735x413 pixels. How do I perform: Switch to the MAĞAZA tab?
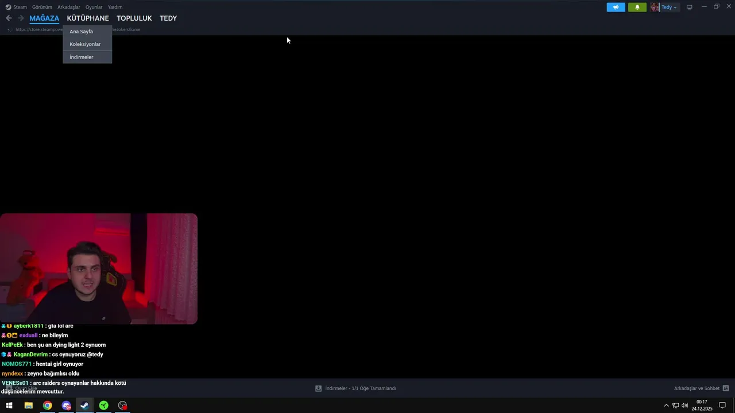click(44, 18)
